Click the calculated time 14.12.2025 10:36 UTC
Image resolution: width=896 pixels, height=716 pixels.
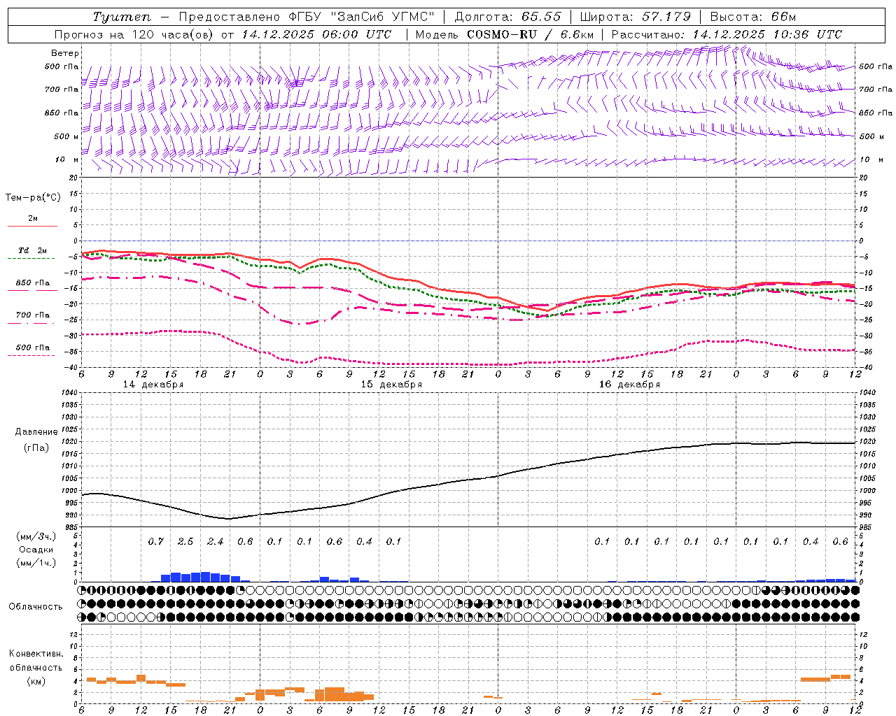(x=767, y=34)
